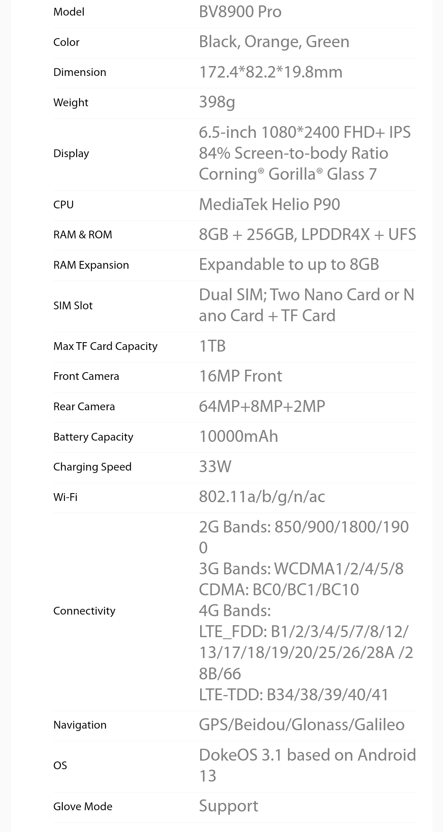The height and width of the screenshot is (832, 443).
Task: Click the 398g weight value
Action: coord(217,102)
